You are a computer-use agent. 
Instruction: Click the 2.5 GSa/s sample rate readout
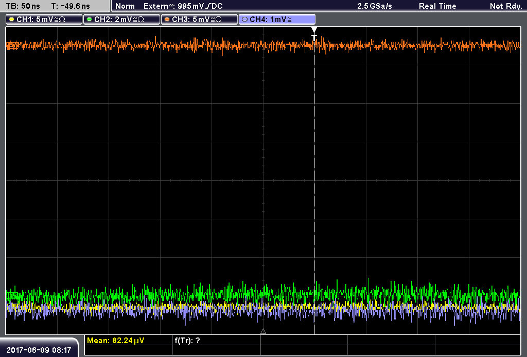[375, 6]
